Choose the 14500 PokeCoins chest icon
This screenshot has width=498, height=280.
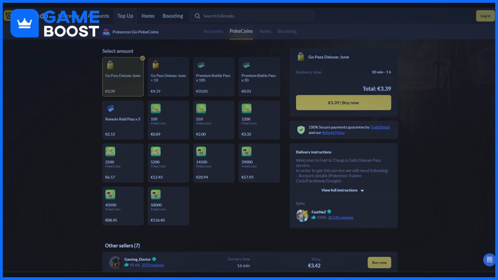(x=201, y=151)
